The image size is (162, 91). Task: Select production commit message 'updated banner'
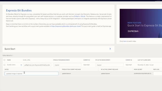(x=66, y=74)
